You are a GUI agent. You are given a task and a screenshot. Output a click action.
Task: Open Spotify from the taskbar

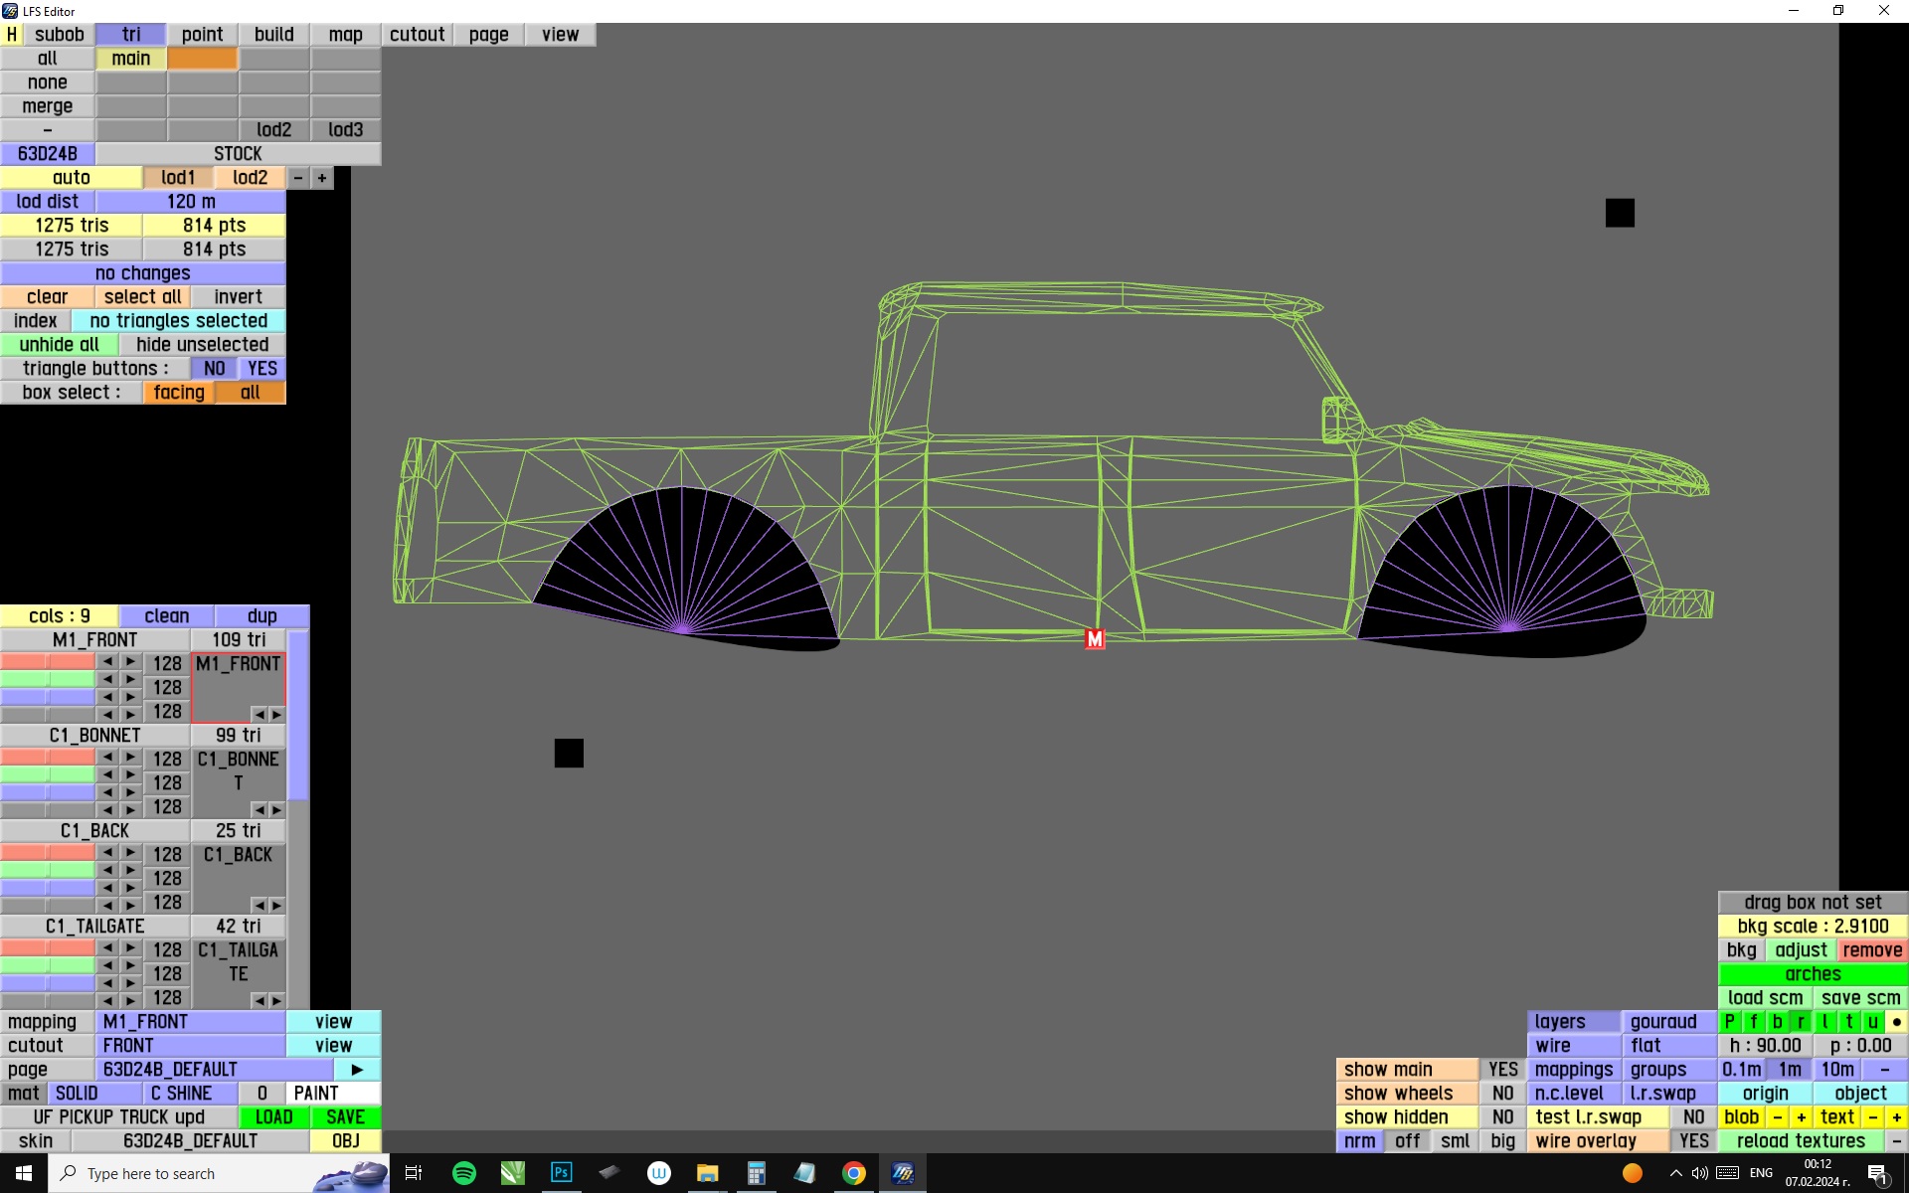(463, 1173)
